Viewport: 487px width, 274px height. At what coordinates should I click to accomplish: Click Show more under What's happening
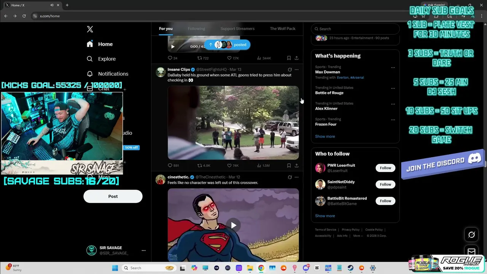pos(325,136)
